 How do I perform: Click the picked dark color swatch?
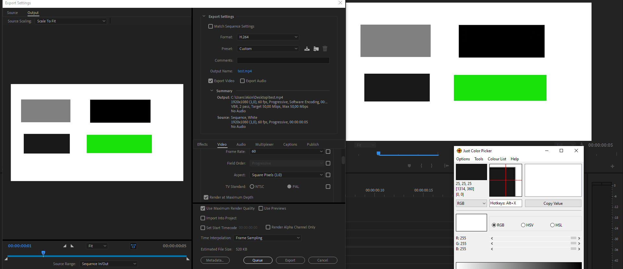(x=471, y=172)
